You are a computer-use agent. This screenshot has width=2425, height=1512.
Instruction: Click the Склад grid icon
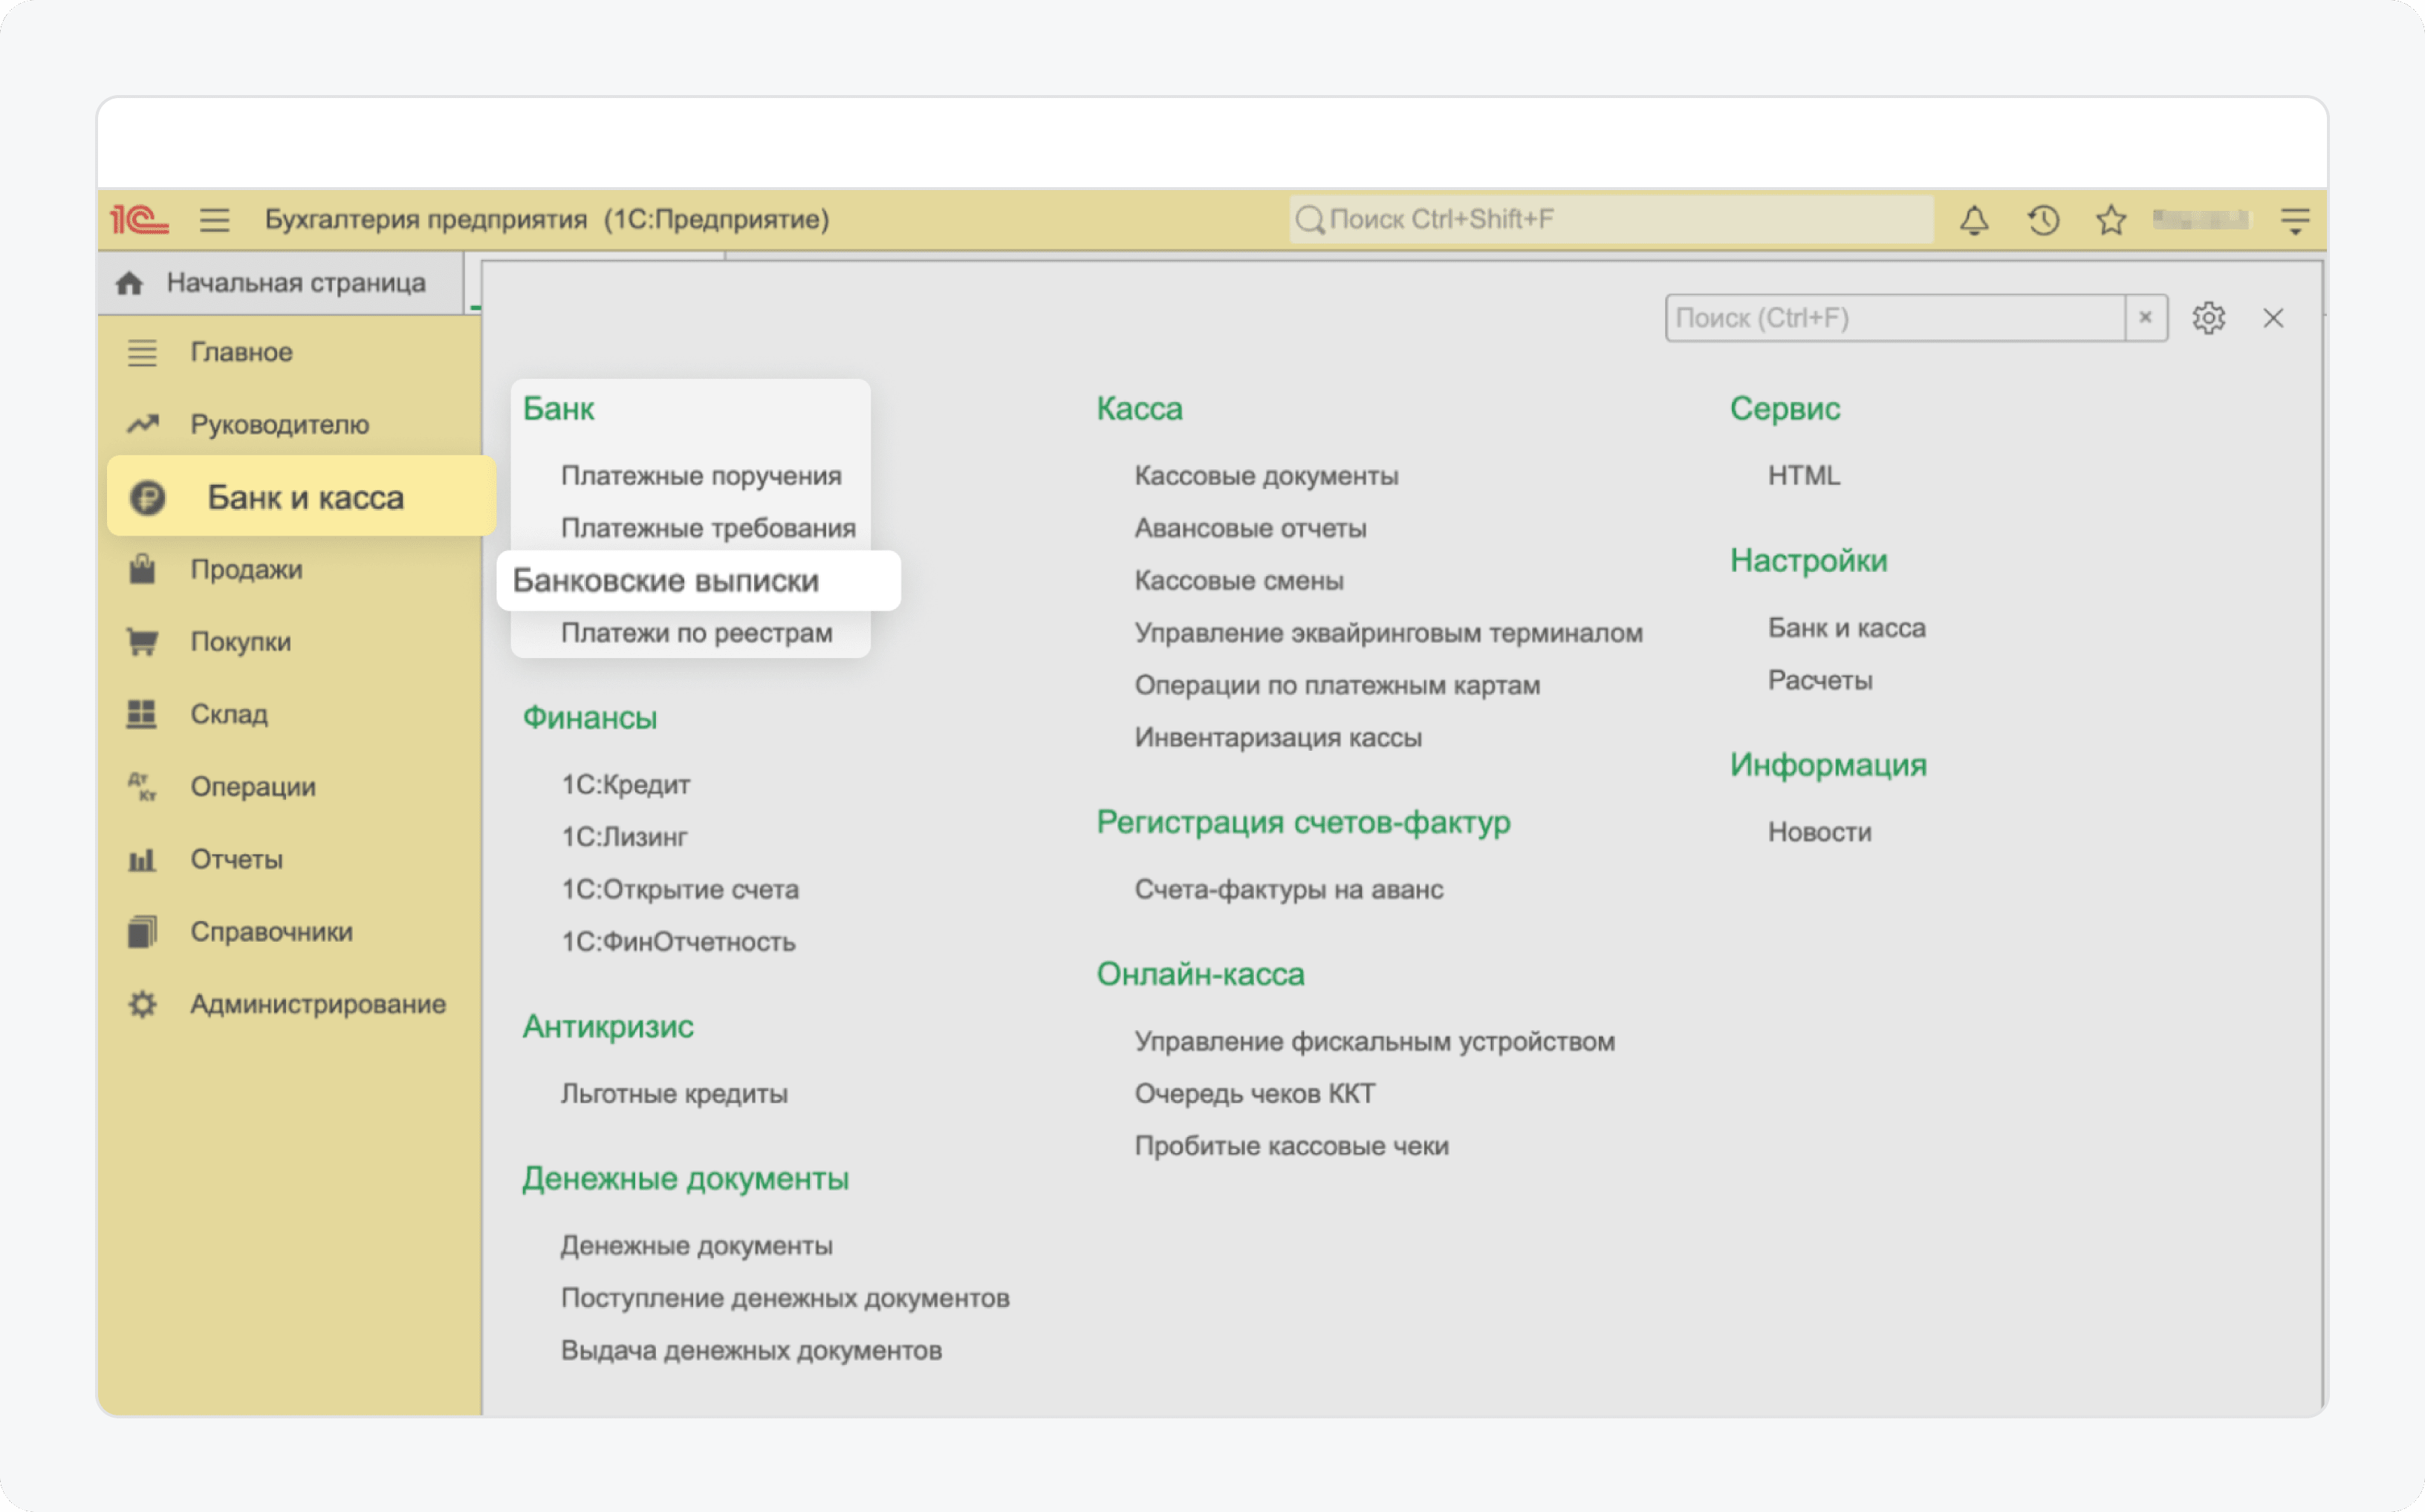point(142,714)
